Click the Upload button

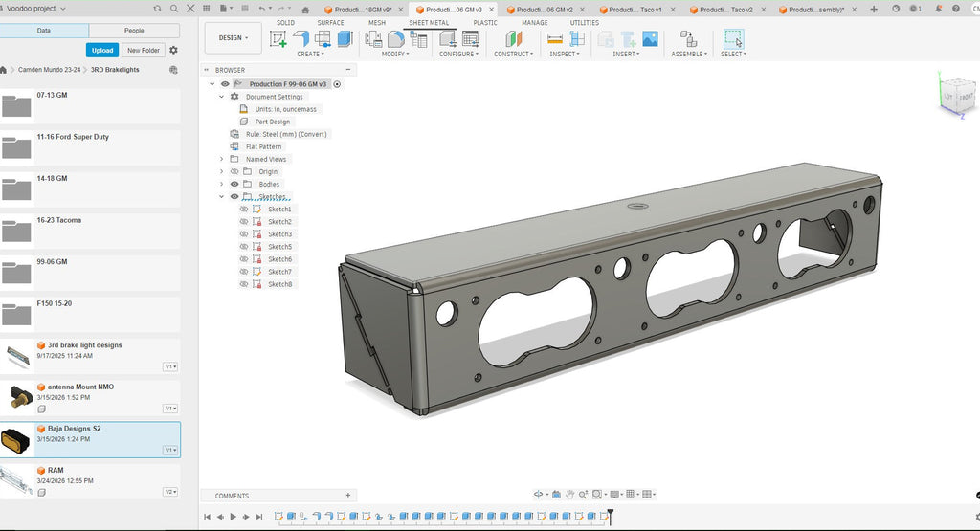101,50
